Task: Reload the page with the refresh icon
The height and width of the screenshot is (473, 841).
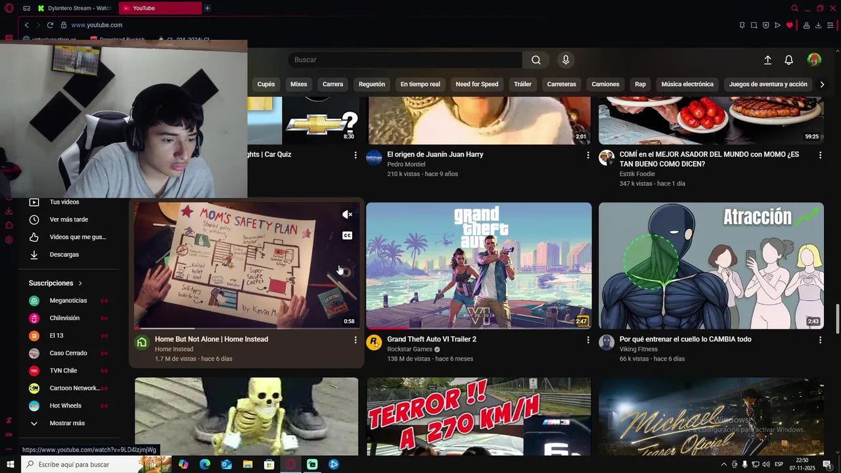Action: 50,25
